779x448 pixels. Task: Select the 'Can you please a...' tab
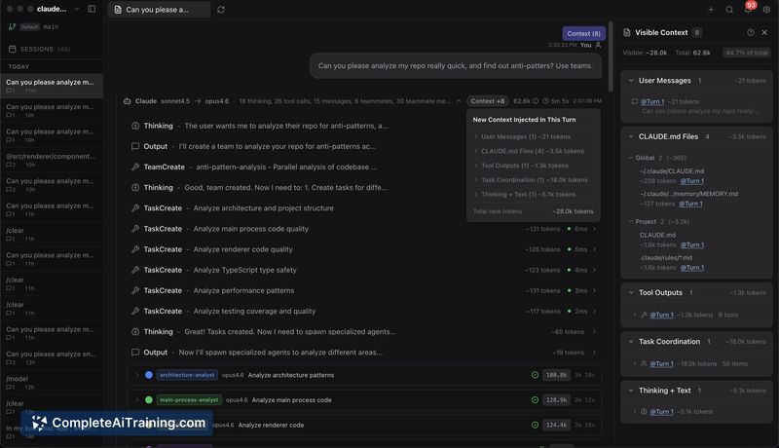point(159,10)
